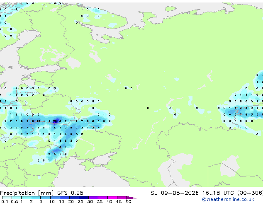The image size is (263, 203).
Task: Pick the 40 to 45 mm pink swatch
Action: click(x=112, y=198)
